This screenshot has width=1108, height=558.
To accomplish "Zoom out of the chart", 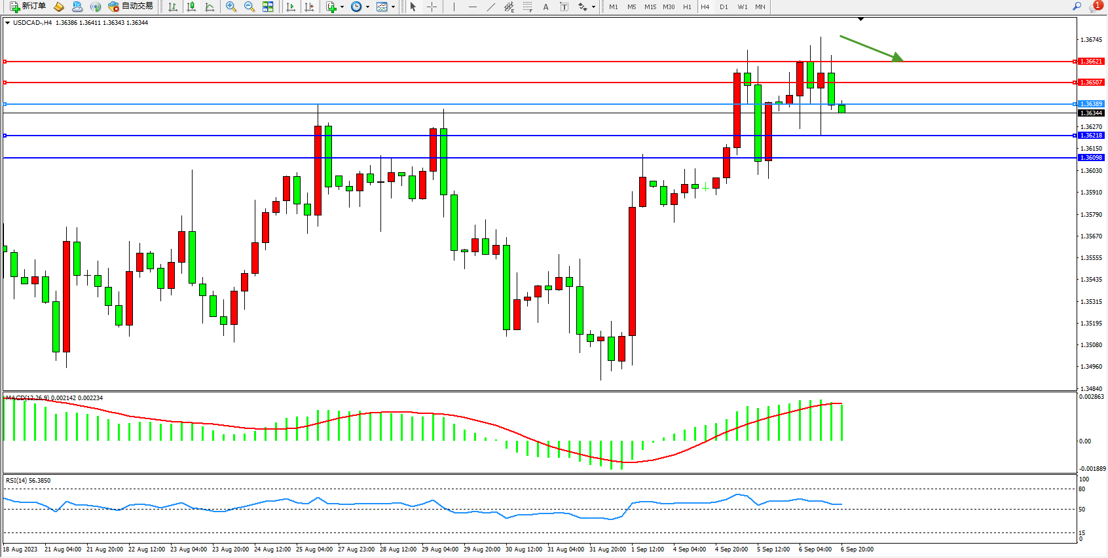I will 249,7.
